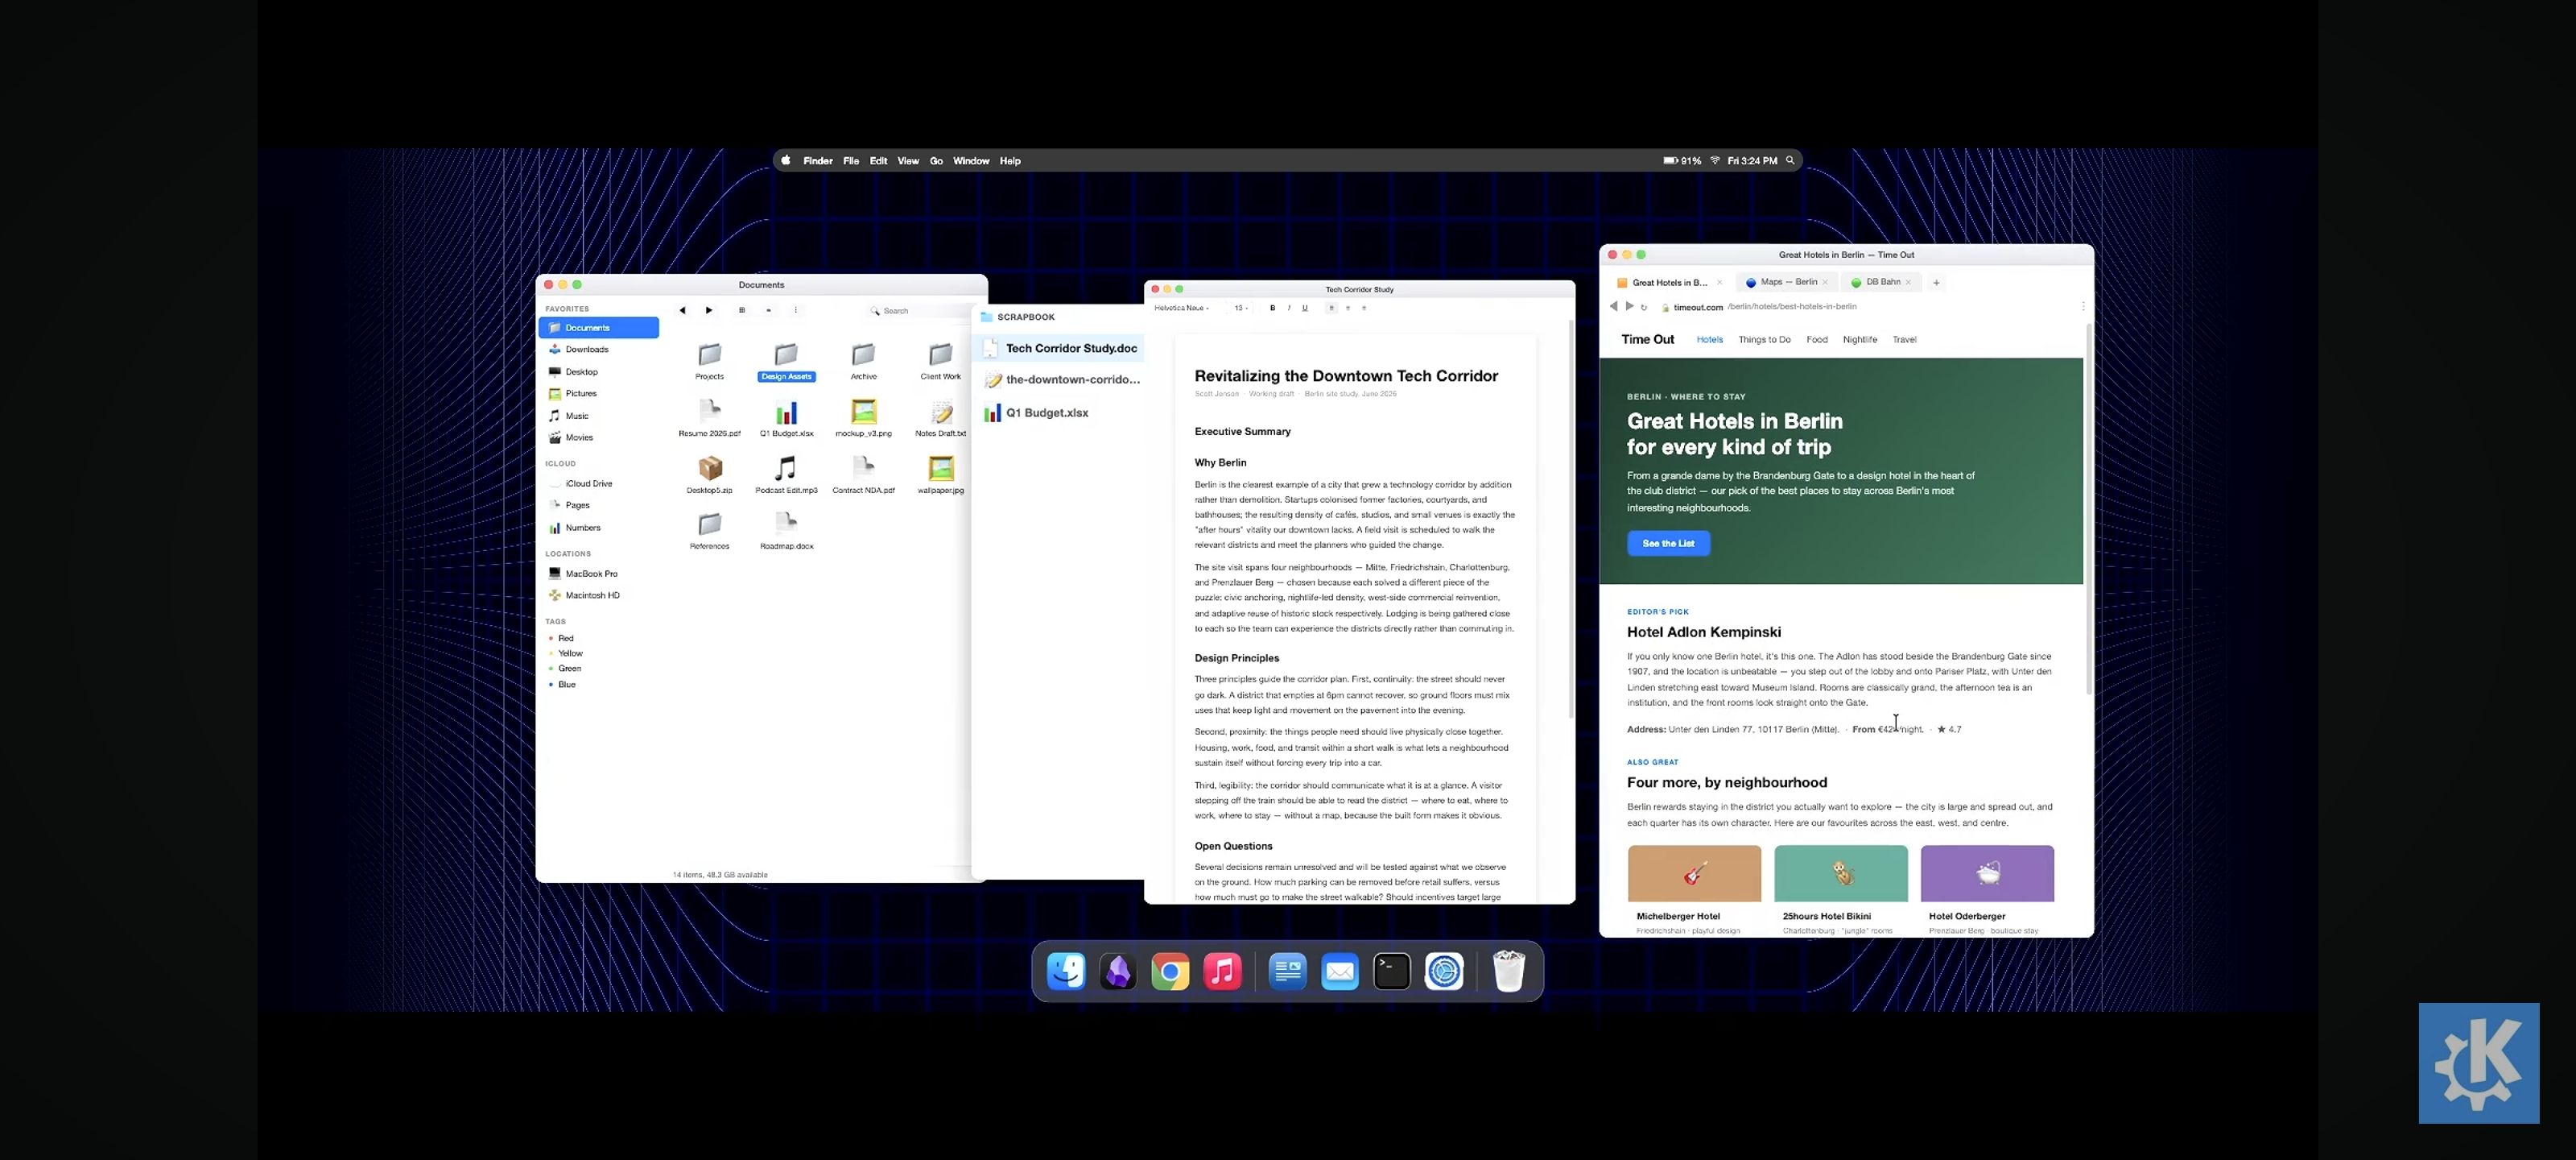Open the Q1 Budget.xlsx file in Documents
Viewport: 2576px width, 1160px height.
point(787,420)
